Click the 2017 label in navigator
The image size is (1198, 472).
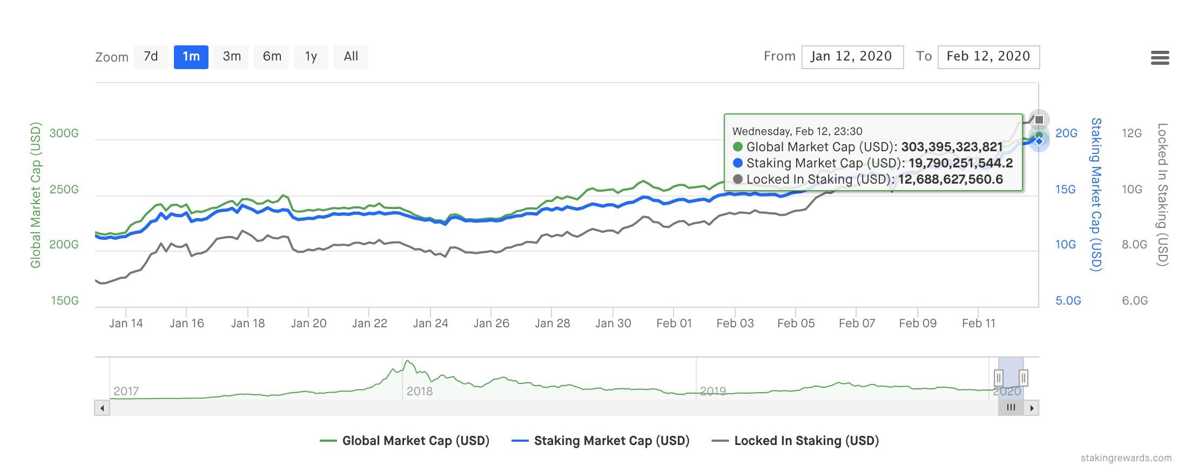click(x=126, y=391)
